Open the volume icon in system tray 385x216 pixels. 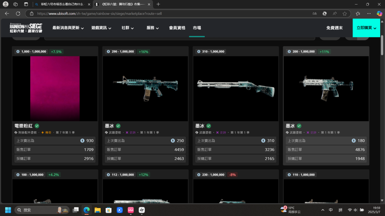coord(355,210)
